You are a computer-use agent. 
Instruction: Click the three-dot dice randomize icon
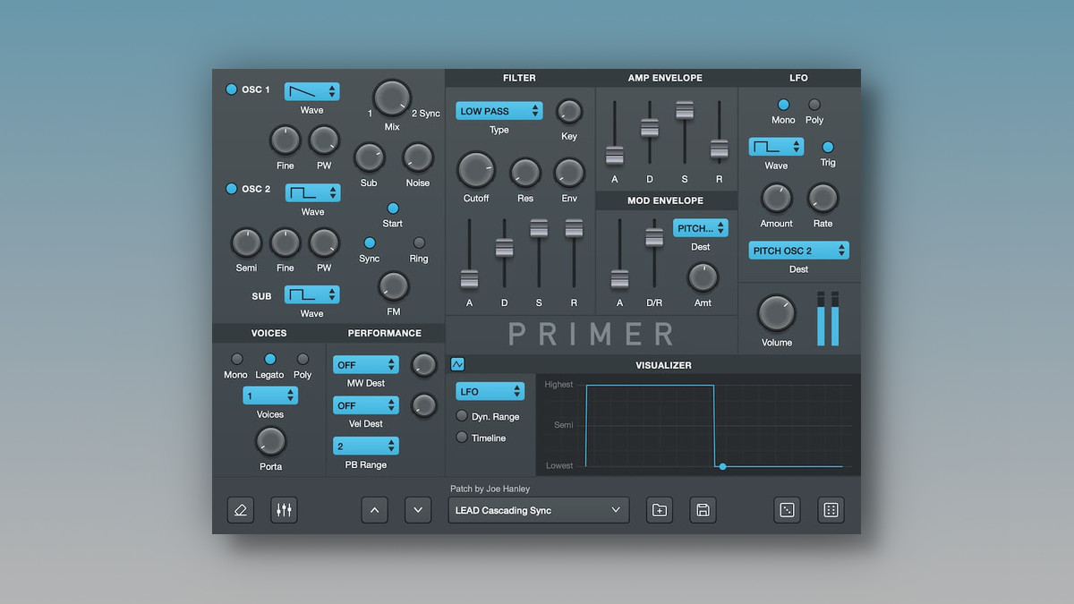point(787,510)
